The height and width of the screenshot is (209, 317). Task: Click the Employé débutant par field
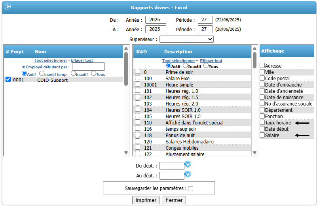[x=88, y=67]
